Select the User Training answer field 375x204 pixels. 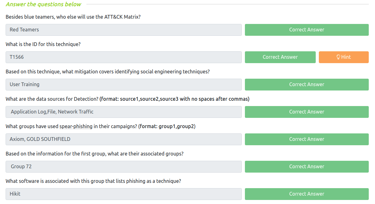point(124,85)
